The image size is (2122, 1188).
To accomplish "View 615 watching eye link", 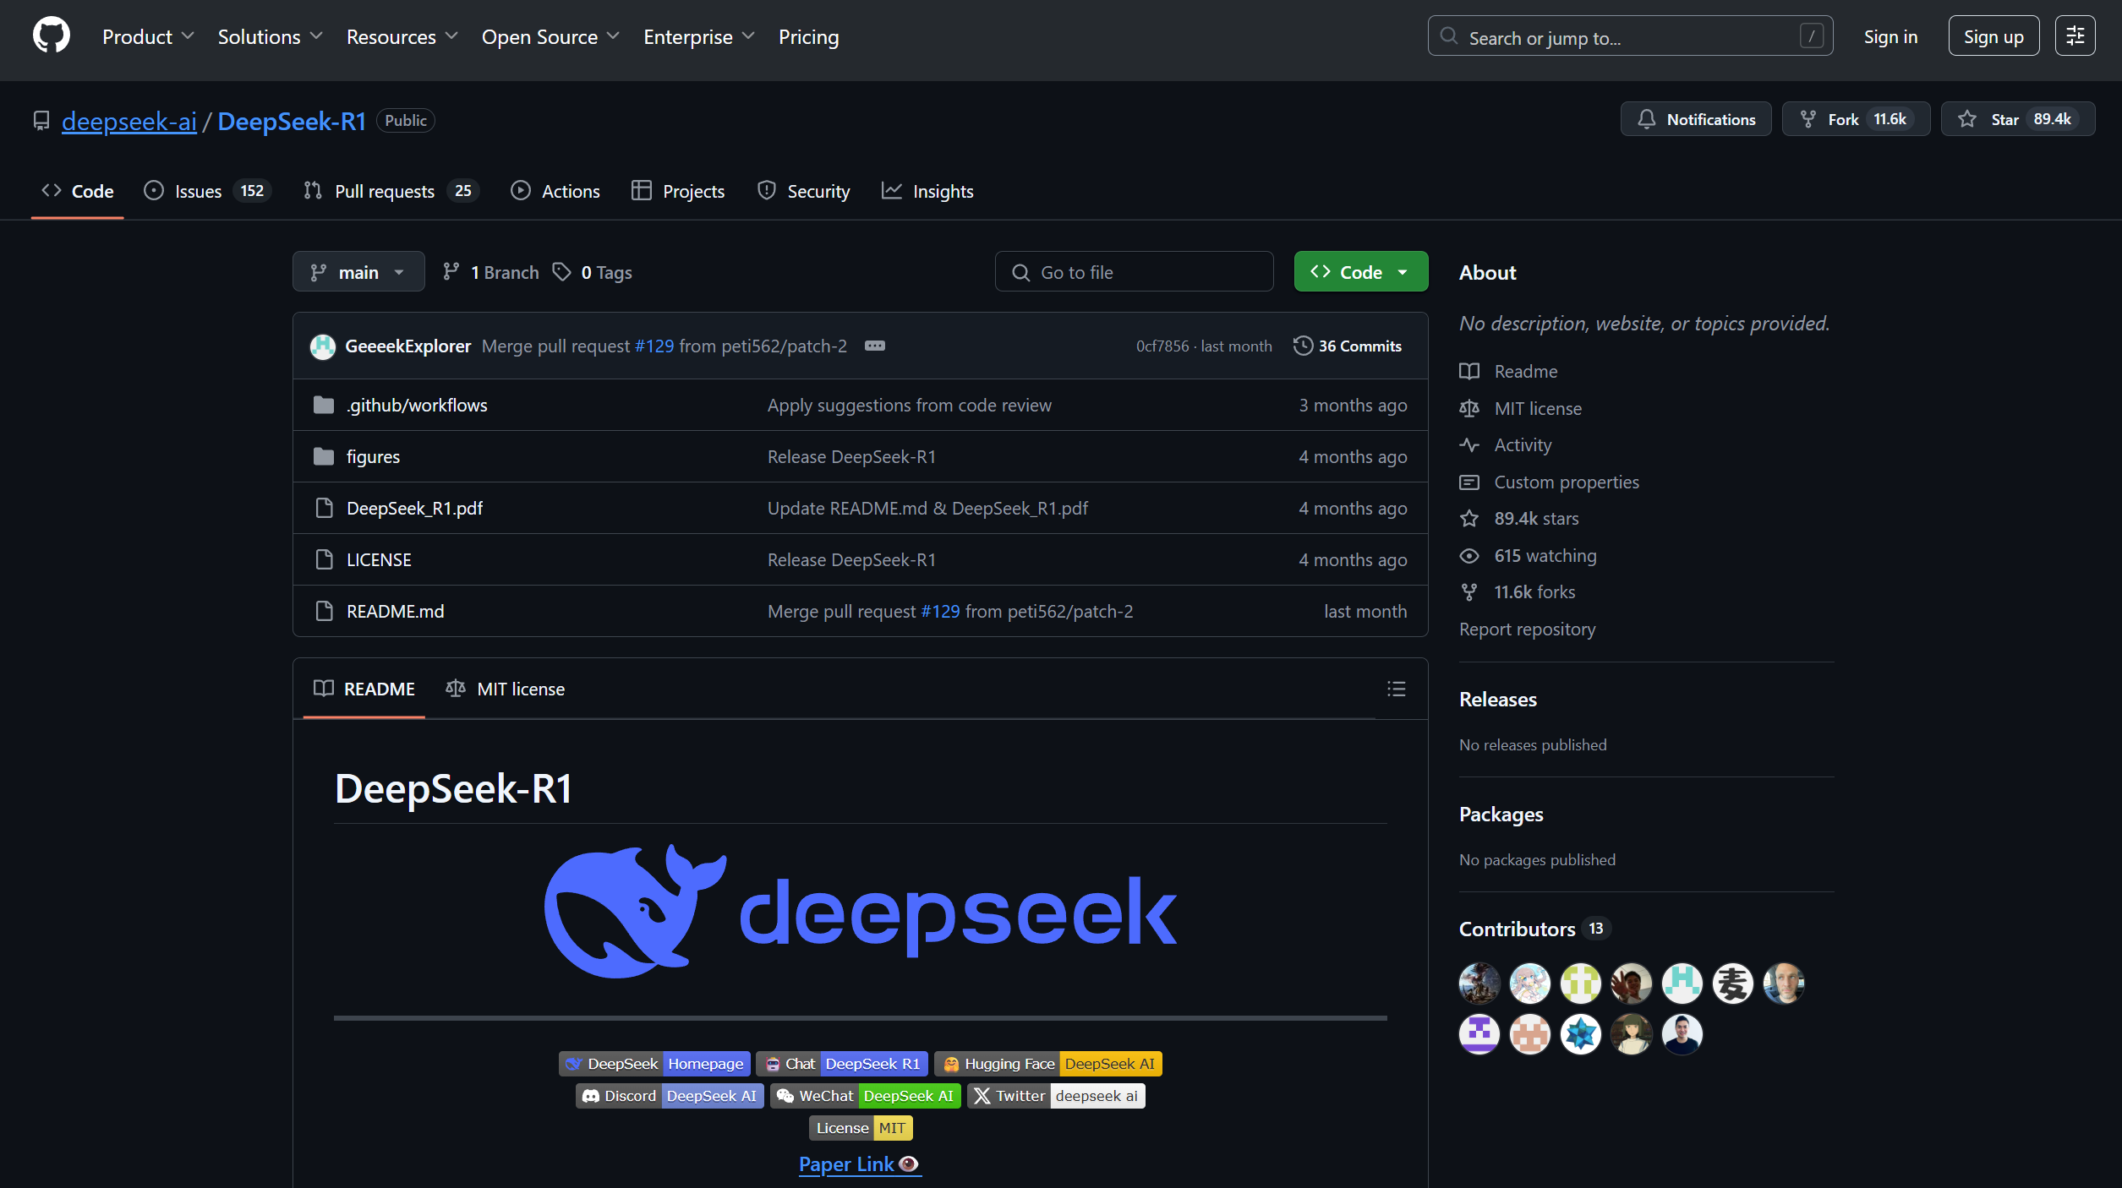I will click(1544, 555).
